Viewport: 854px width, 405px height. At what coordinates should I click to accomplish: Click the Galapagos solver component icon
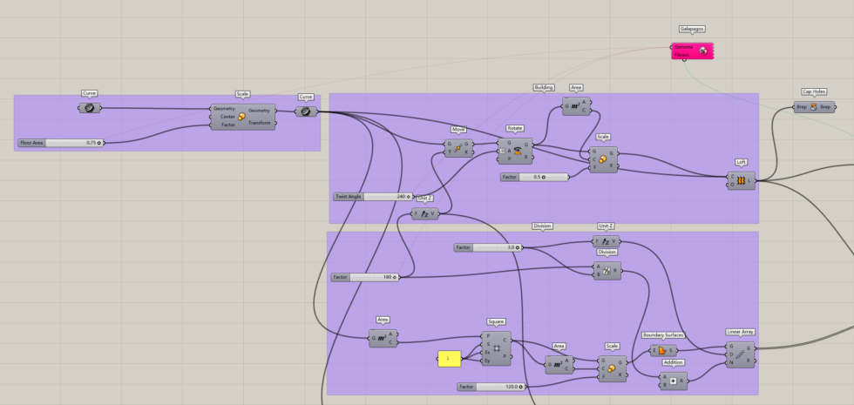pyautogui.click(x=702, y=52)
